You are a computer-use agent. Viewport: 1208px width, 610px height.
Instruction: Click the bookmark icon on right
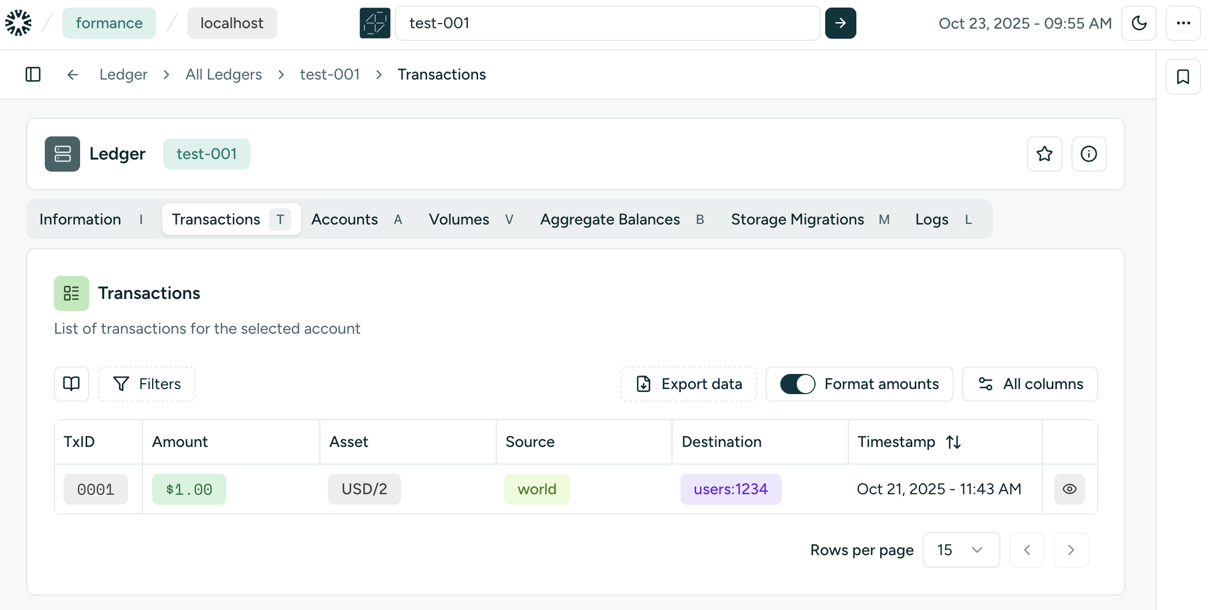(x=1183, y=77)
